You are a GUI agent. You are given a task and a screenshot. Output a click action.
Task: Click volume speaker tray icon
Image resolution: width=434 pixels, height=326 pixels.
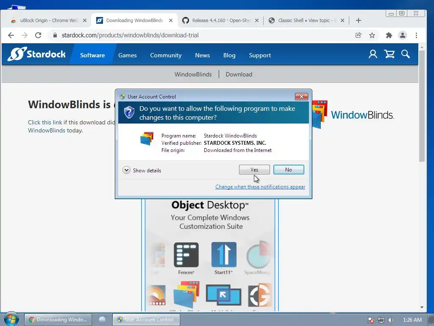391,320
